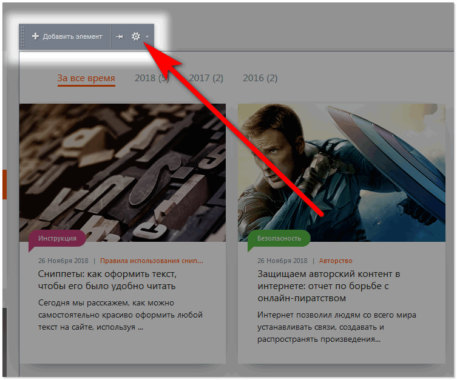
Task: Open the Авторство link
Action: pyautogui.click(x=336, y=261)
